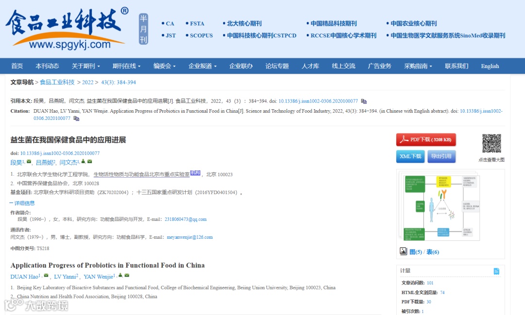Download the PDF (3208 KB)
The image size is (525, 315).
[x=426, y=140]
